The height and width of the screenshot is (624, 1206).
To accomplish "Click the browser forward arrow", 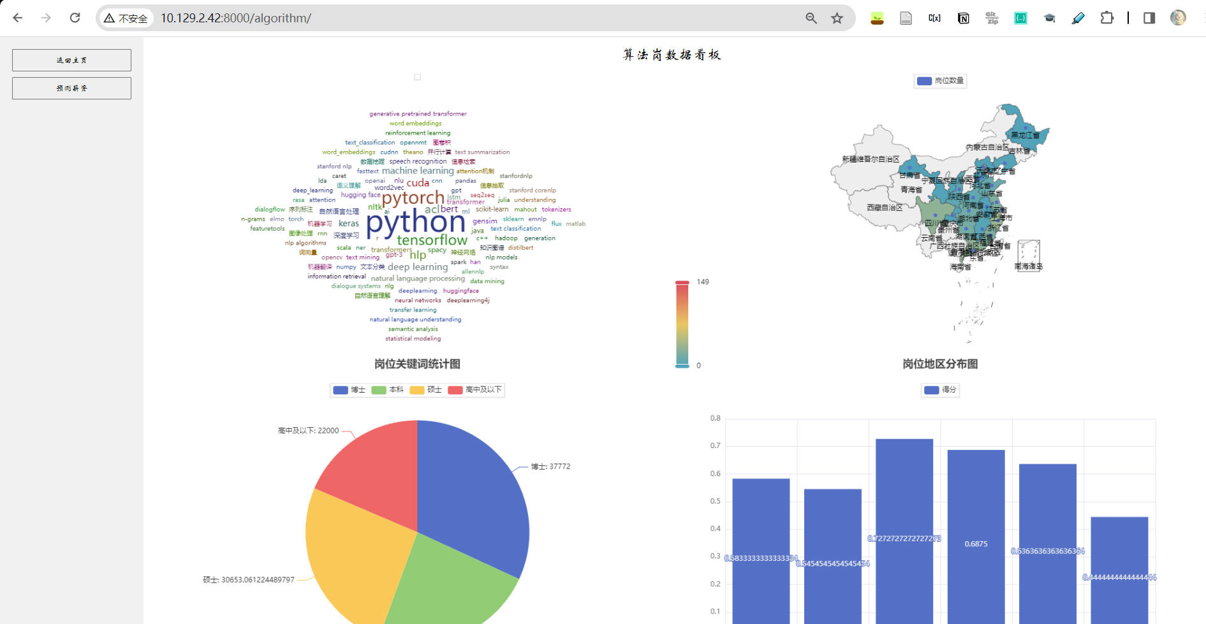I will (x=46, y=18).
